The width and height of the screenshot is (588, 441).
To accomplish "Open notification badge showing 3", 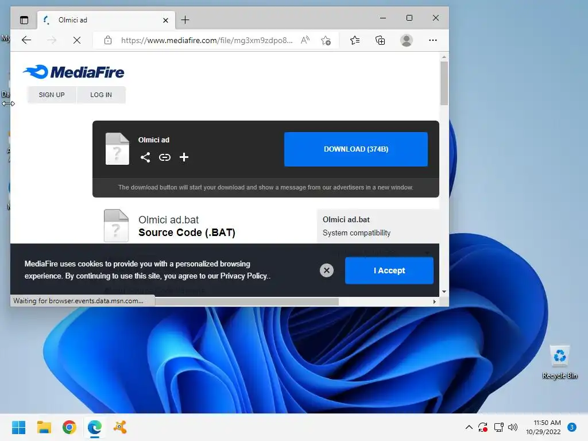I will (x=572, y=427).
